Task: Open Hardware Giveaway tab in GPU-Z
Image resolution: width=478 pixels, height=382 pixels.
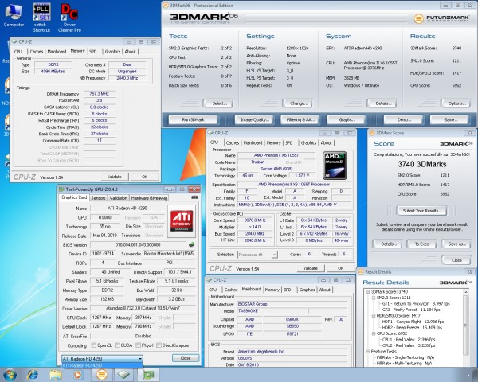Action: [149, 198]
